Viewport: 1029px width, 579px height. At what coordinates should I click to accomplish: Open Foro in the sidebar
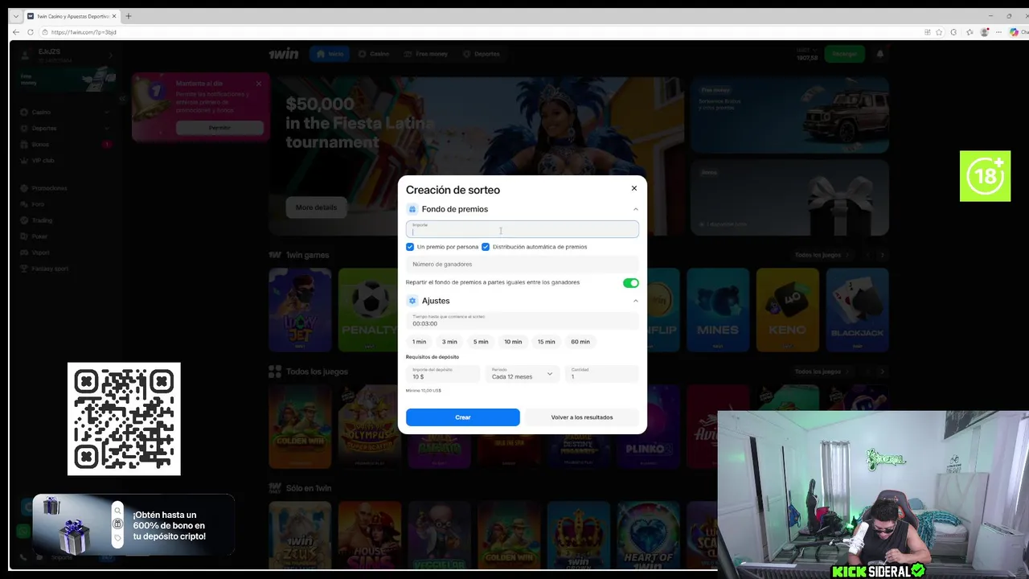click(65, 204)
